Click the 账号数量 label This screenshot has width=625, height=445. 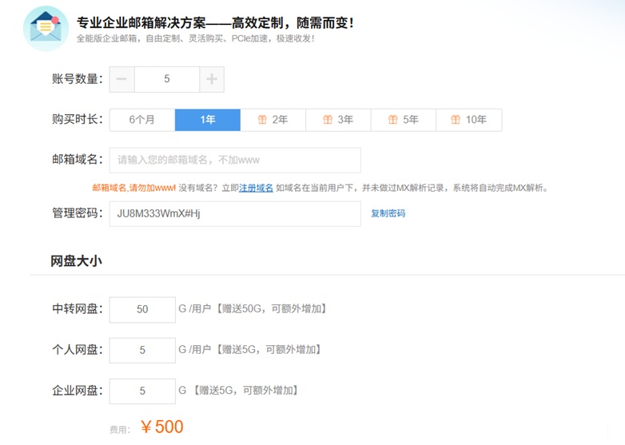pyautogui.click(x=78, y=79)
